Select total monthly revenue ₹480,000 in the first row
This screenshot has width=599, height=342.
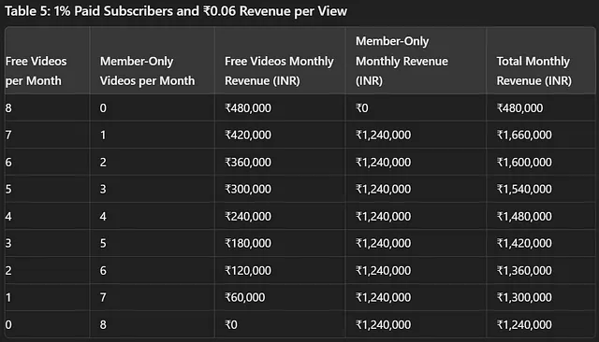pos(519,107)
